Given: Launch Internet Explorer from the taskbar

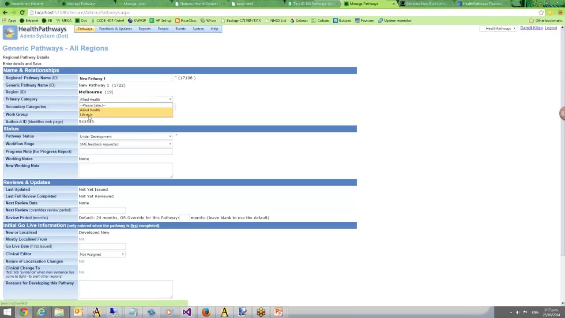Looking at the screenshot, I should coord(41,313).
